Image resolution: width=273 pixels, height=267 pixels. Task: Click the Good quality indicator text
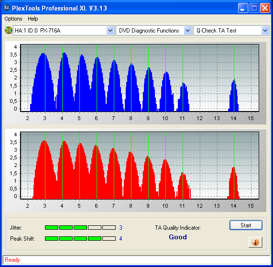pos(178,237)
